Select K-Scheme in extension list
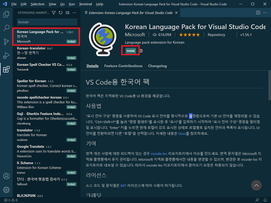The height and width of the screenshot is (203, 271). (47, 168)
